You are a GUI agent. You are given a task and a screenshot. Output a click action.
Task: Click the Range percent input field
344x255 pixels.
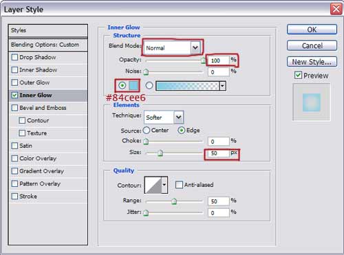point(219,201)
